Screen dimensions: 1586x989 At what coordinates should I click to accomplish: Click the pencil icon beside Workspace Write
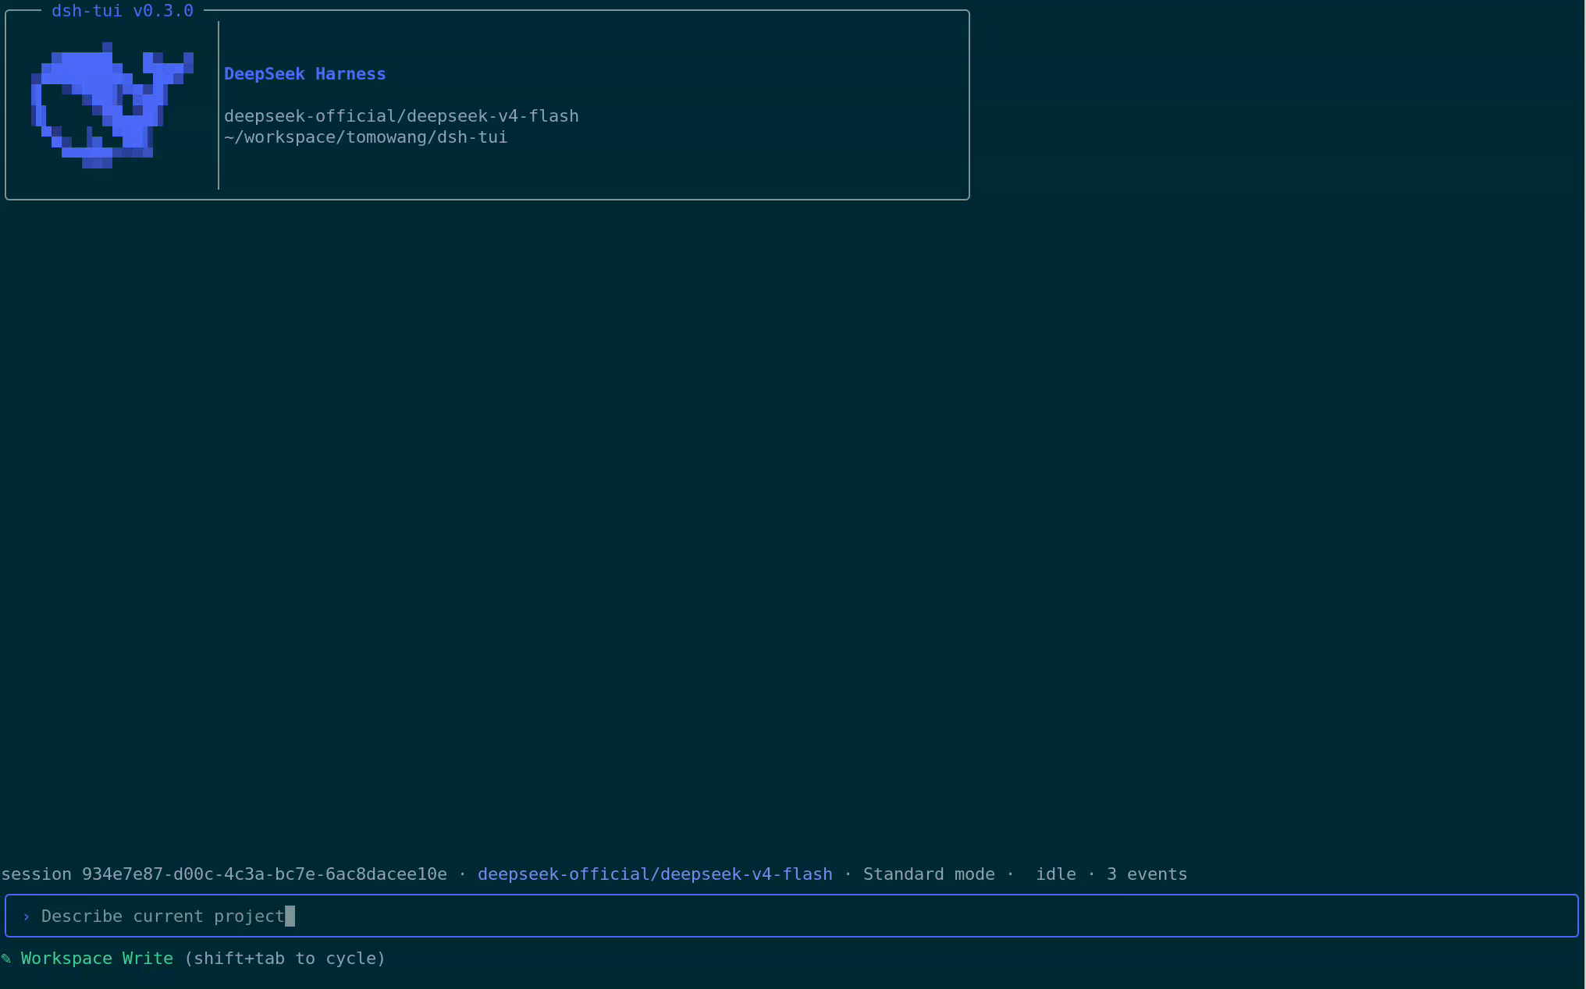(6, 959)
